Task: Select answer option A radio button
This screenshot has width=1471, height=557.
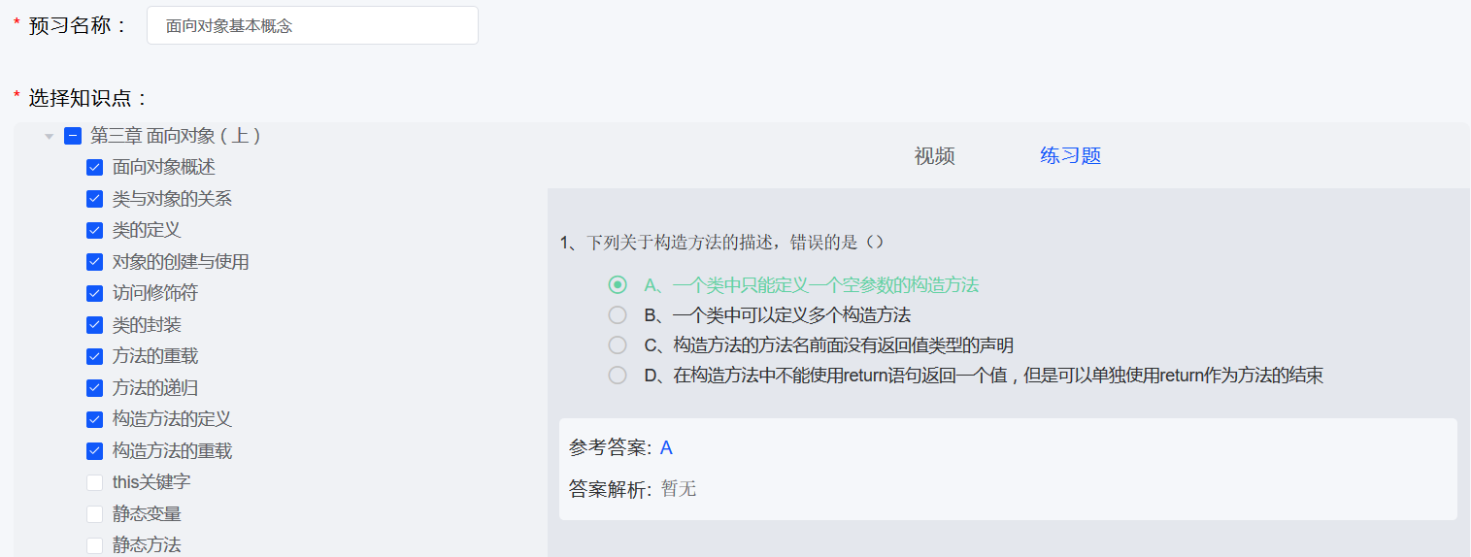Action: click(x=618, y=284)
